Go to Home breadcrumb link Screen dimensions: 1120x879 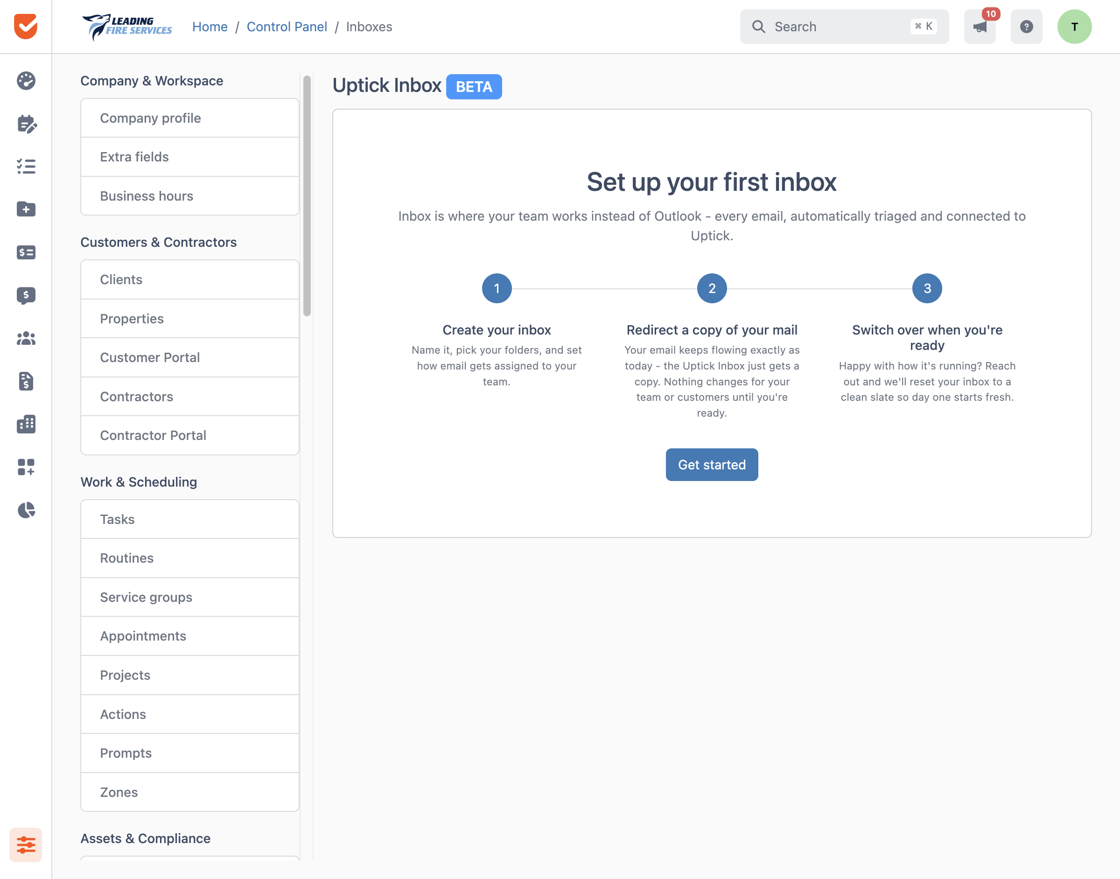pyautogui.click(x=210, y=27)
